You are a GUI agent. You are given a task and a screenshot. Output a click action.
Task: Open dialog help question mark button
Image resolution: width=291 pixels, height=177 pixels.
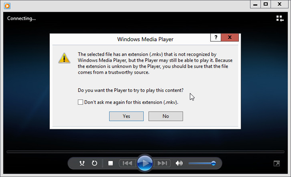(x=216, y=37)
